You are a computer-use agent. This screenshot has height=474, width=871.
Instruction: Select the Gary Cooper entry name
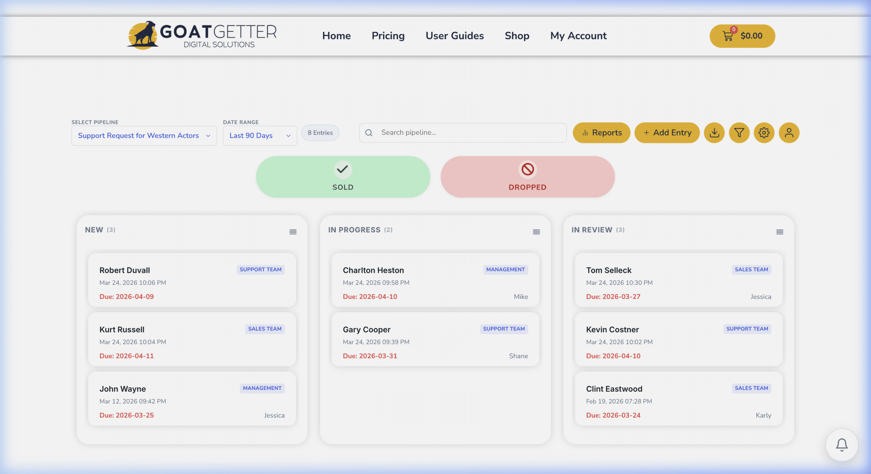366,330
